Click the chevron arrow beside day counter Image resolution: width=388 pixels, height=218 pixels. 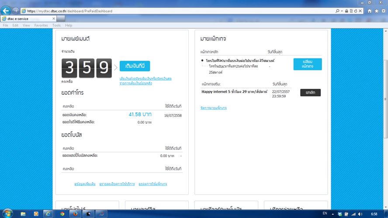(115, 67)
